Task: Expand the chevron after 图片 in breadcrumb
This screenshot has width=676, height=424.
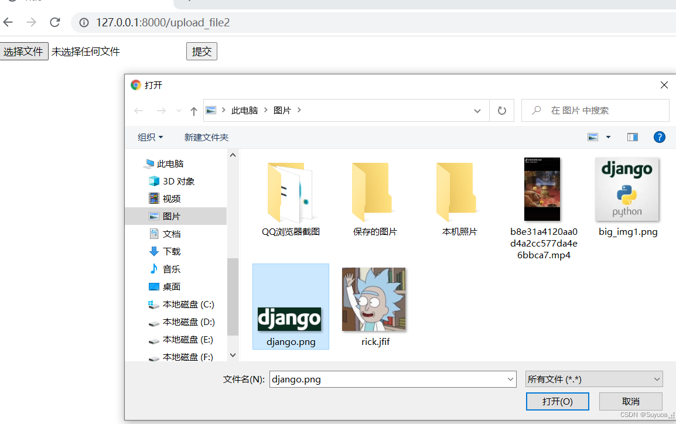Action: click(299, 110)
